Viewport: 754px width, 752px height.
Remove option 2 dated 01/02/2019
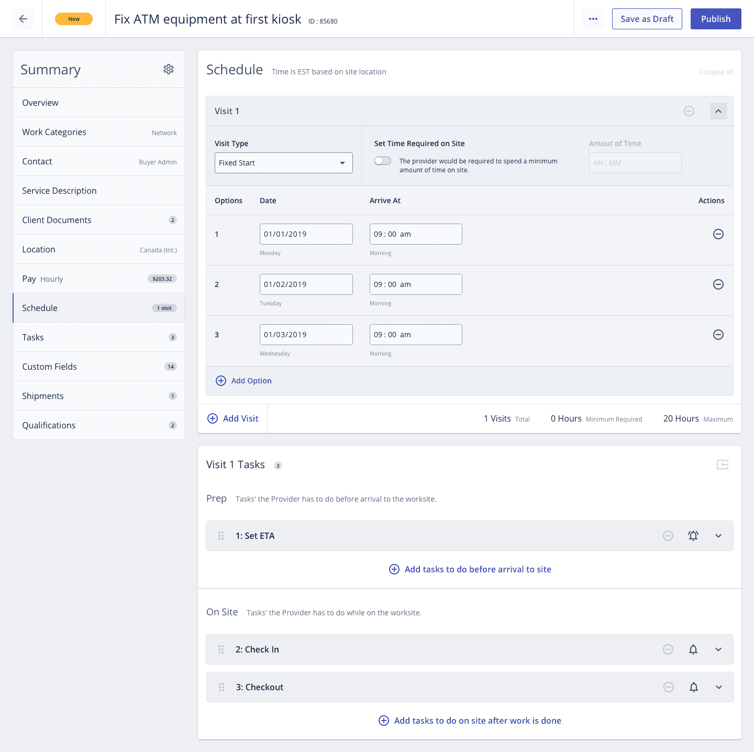pos(718,284)
